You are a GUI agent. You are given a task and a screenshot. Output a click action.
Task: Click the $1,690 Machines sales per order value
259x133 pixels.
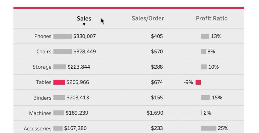coord(155,113)
